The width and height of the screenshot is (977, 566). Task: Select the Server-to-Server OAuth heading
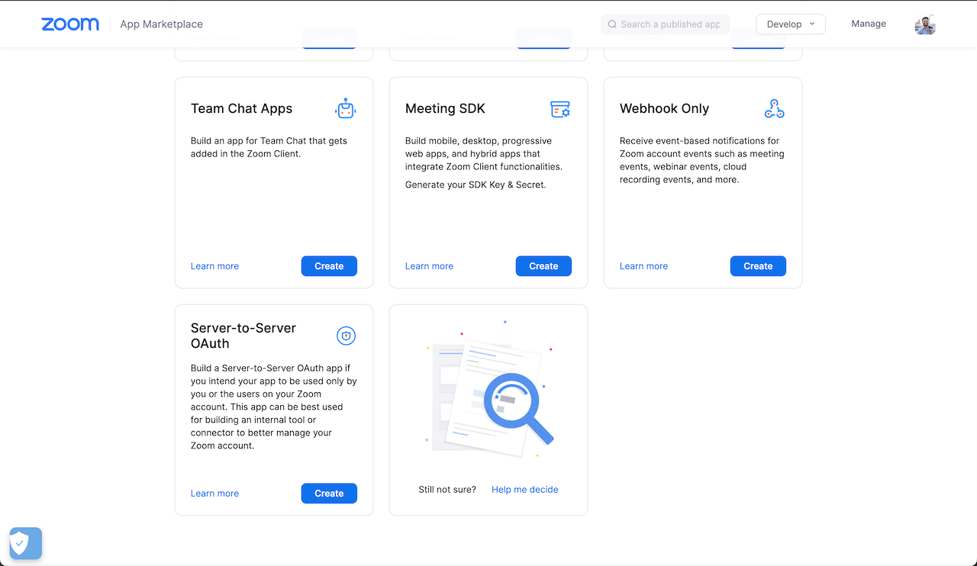pos(243,336)
